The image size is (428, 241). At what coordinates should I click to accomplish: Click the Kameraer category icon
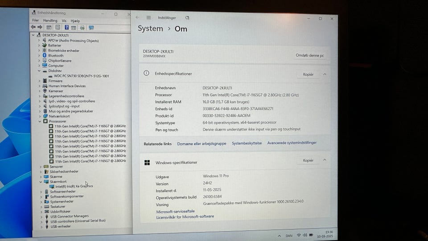pos(45,91)
